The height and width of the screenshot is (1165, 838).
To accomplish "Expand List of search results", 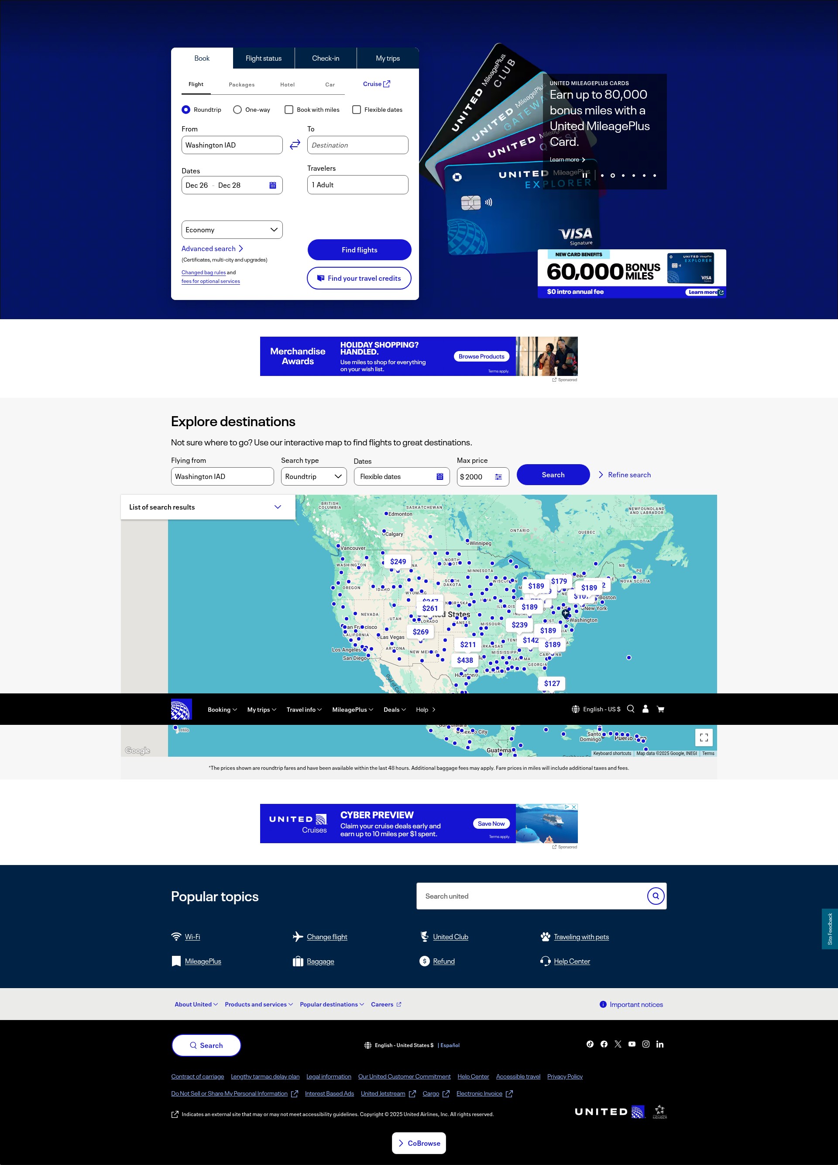I will 208,507.
